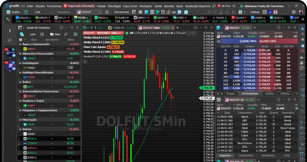Click Atualização Disponível in menu bar
This screenshot has width=307, height=162.
point(198,6)
